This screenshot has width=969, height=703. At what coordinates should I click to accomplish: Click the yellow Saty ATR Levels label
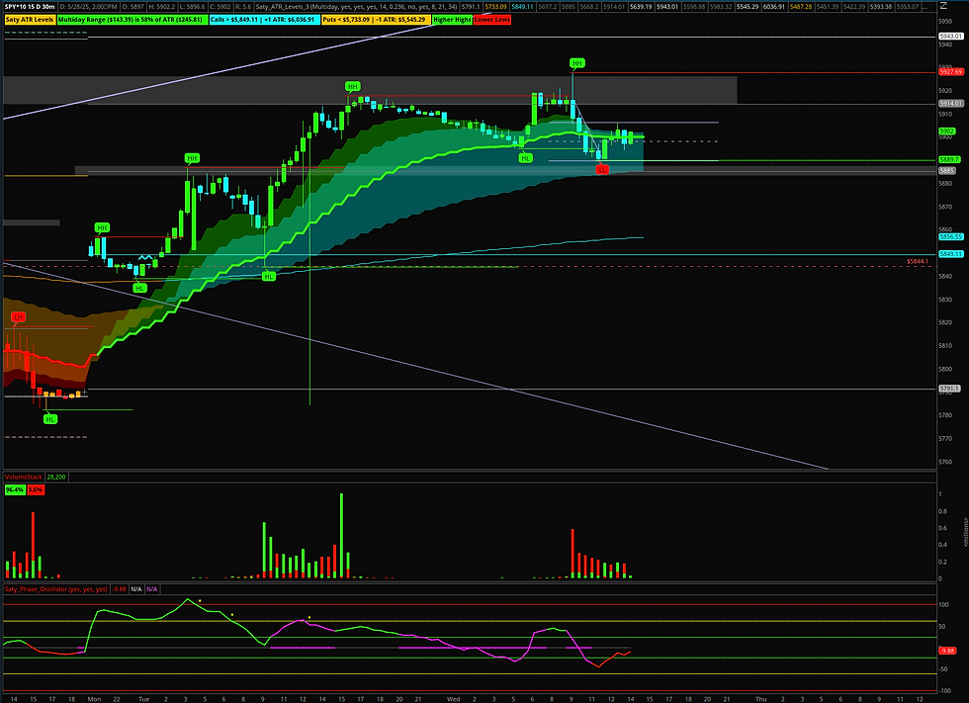30,20
